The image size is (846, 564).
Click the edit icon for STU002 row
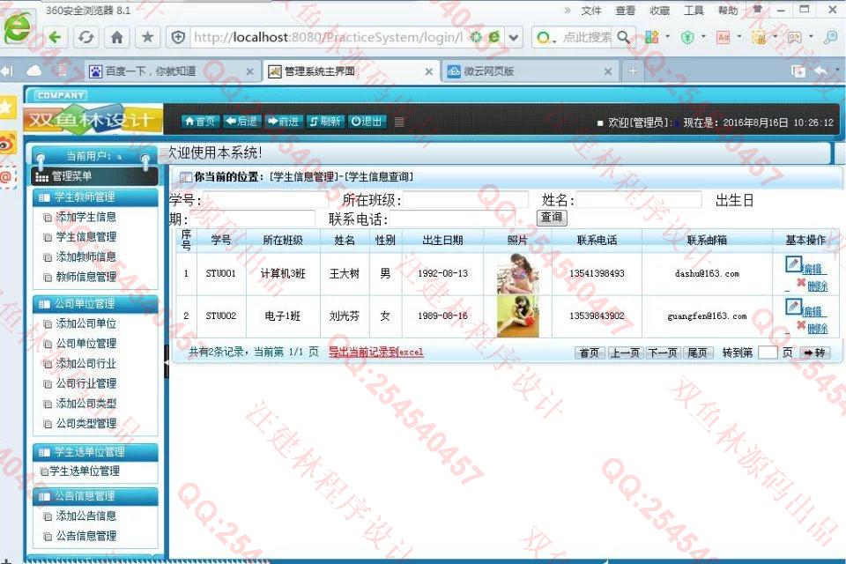point(793,307)
